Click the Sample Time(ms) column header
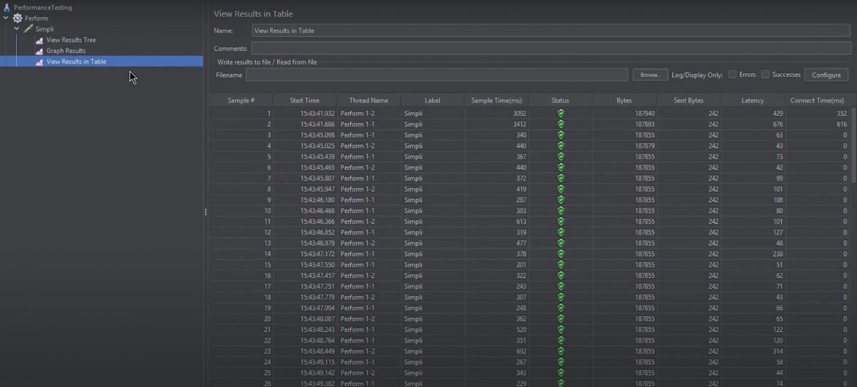The image size is (857, 387). pos(496,100)
